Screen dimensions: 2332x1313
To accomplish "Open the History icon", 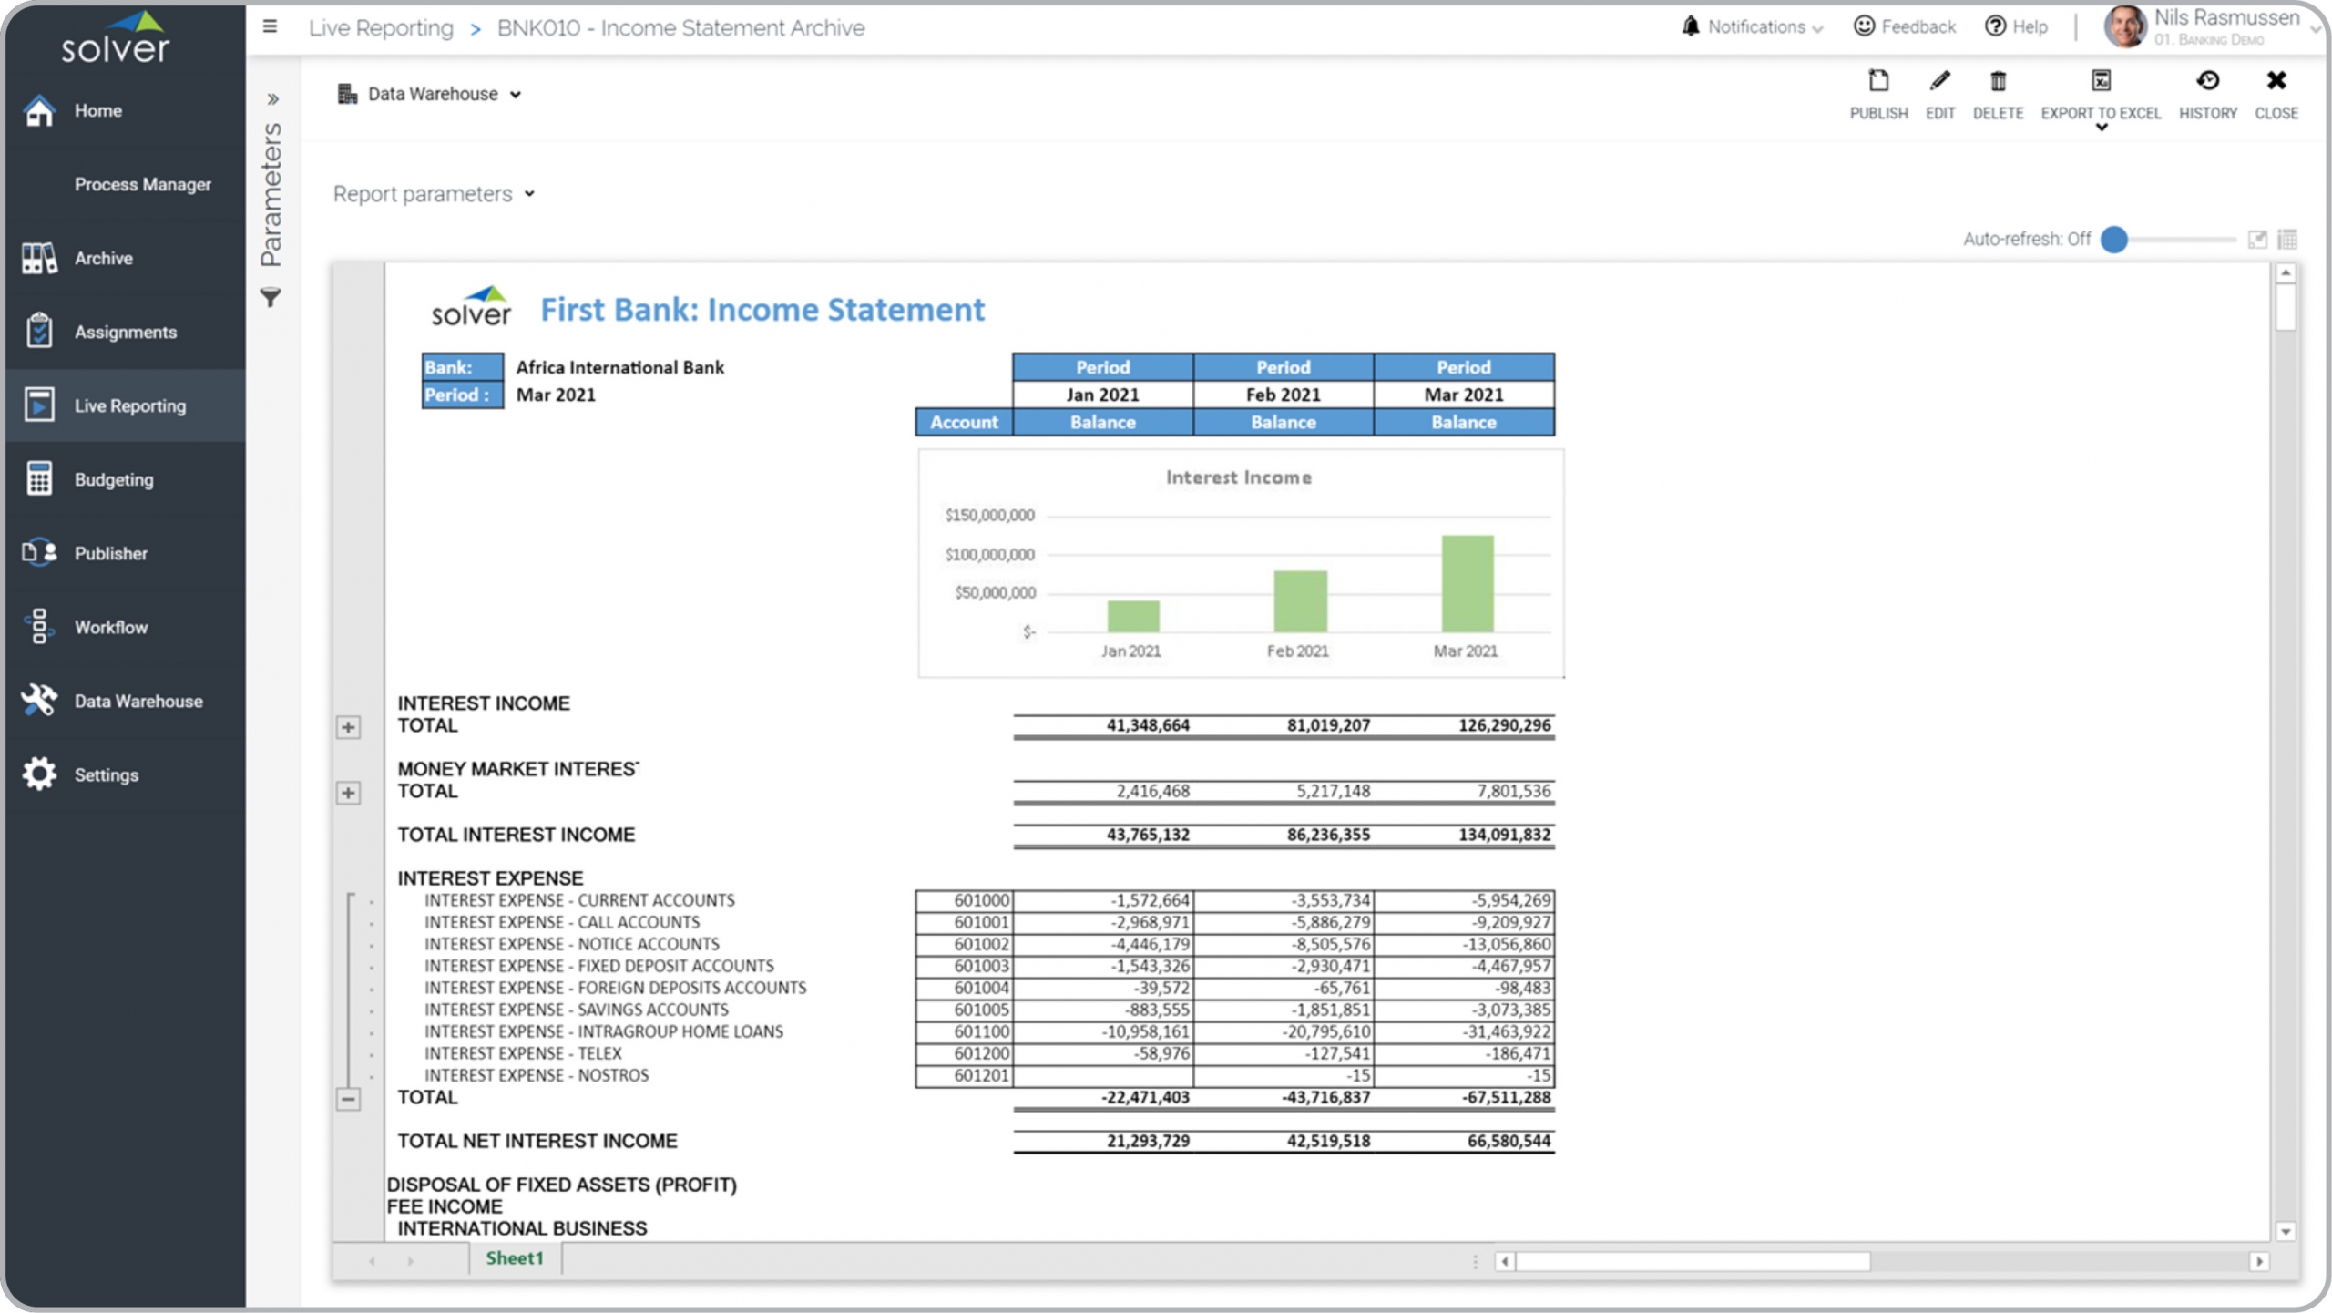I will click(2207, 82).
